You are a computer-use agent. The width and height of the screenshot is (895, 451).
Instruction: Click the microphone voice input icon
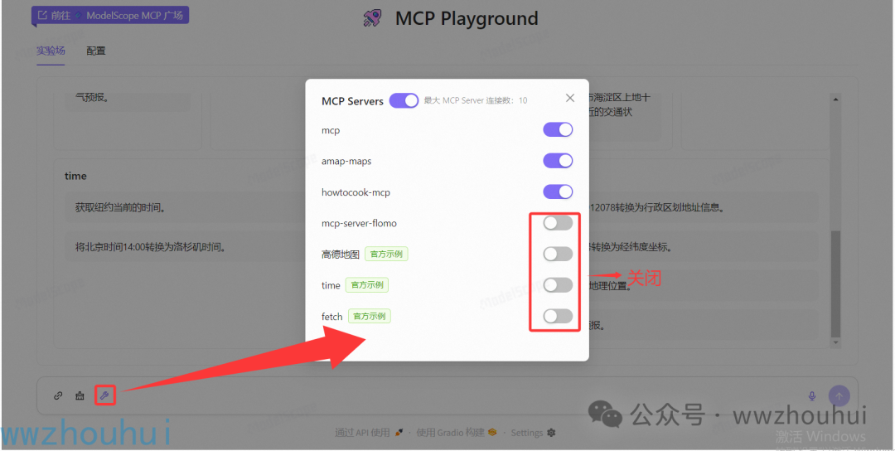point(811,395)
